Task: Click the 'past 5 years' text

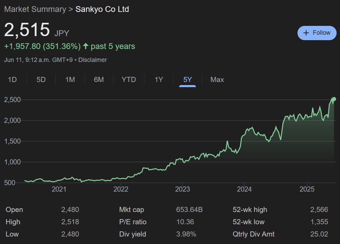Action: (113, 46)
